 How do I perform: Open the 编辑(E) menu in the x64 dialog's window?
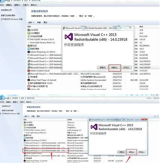coord(8,102)
